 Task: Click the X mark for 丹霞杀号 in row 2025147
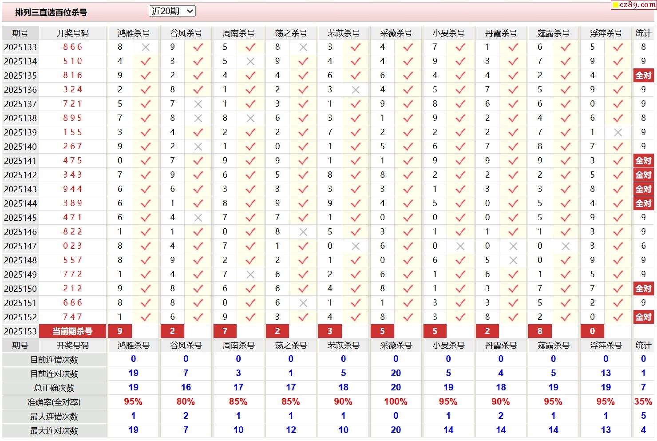coord(513,246)
